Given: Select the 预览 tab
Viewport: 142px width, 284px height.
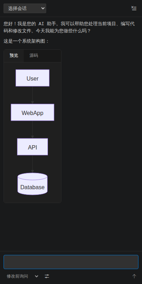Looking at the screenshot, I should click(x=14, y=56).
